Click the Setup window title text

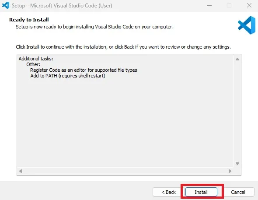(62, 6)
